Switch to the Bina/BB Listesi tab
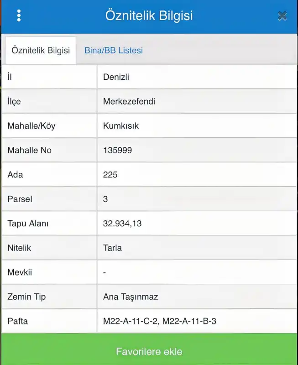The height and width of the screenshot is (365, 298). [113, 50]
